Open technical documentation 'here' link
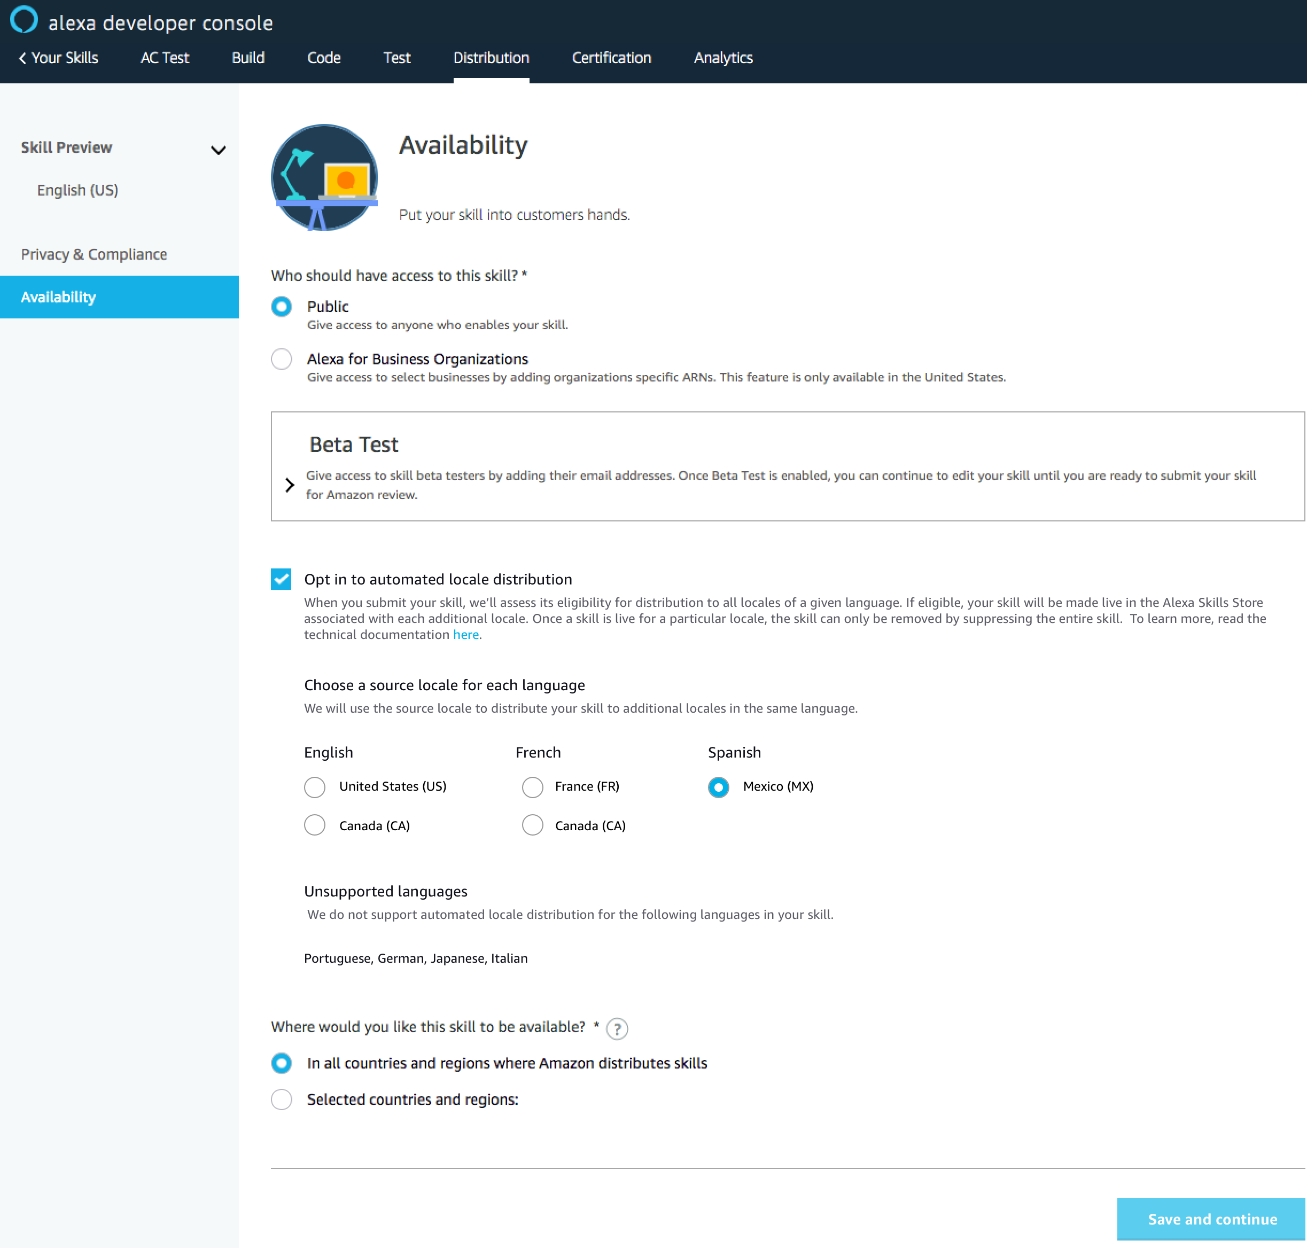The height and width of the screenshot is (1248, 1307). (465, 635)
